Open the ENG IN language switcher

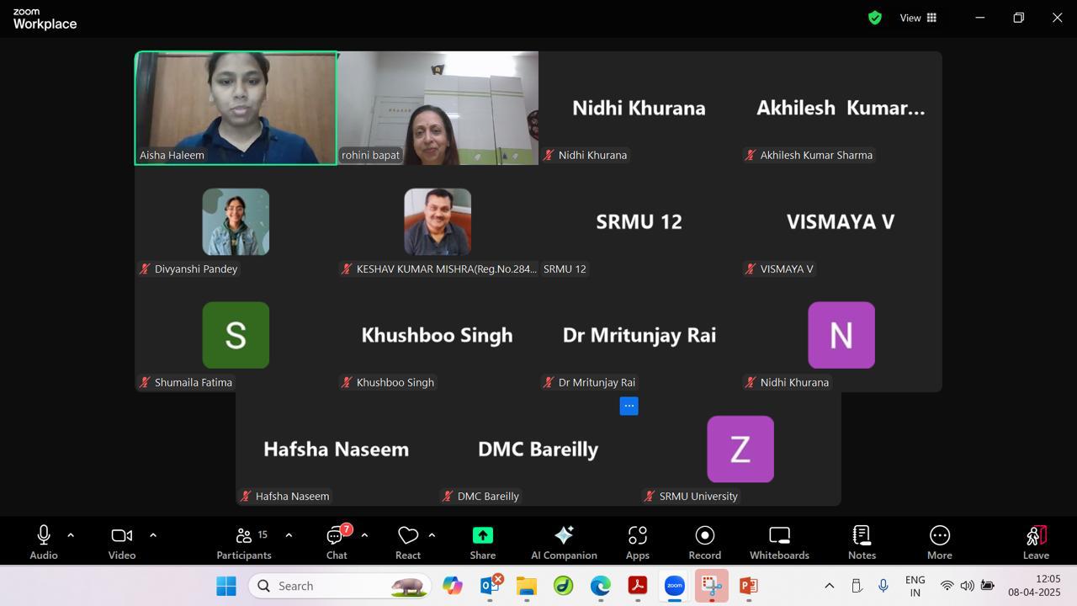click(x=915, y=586)
